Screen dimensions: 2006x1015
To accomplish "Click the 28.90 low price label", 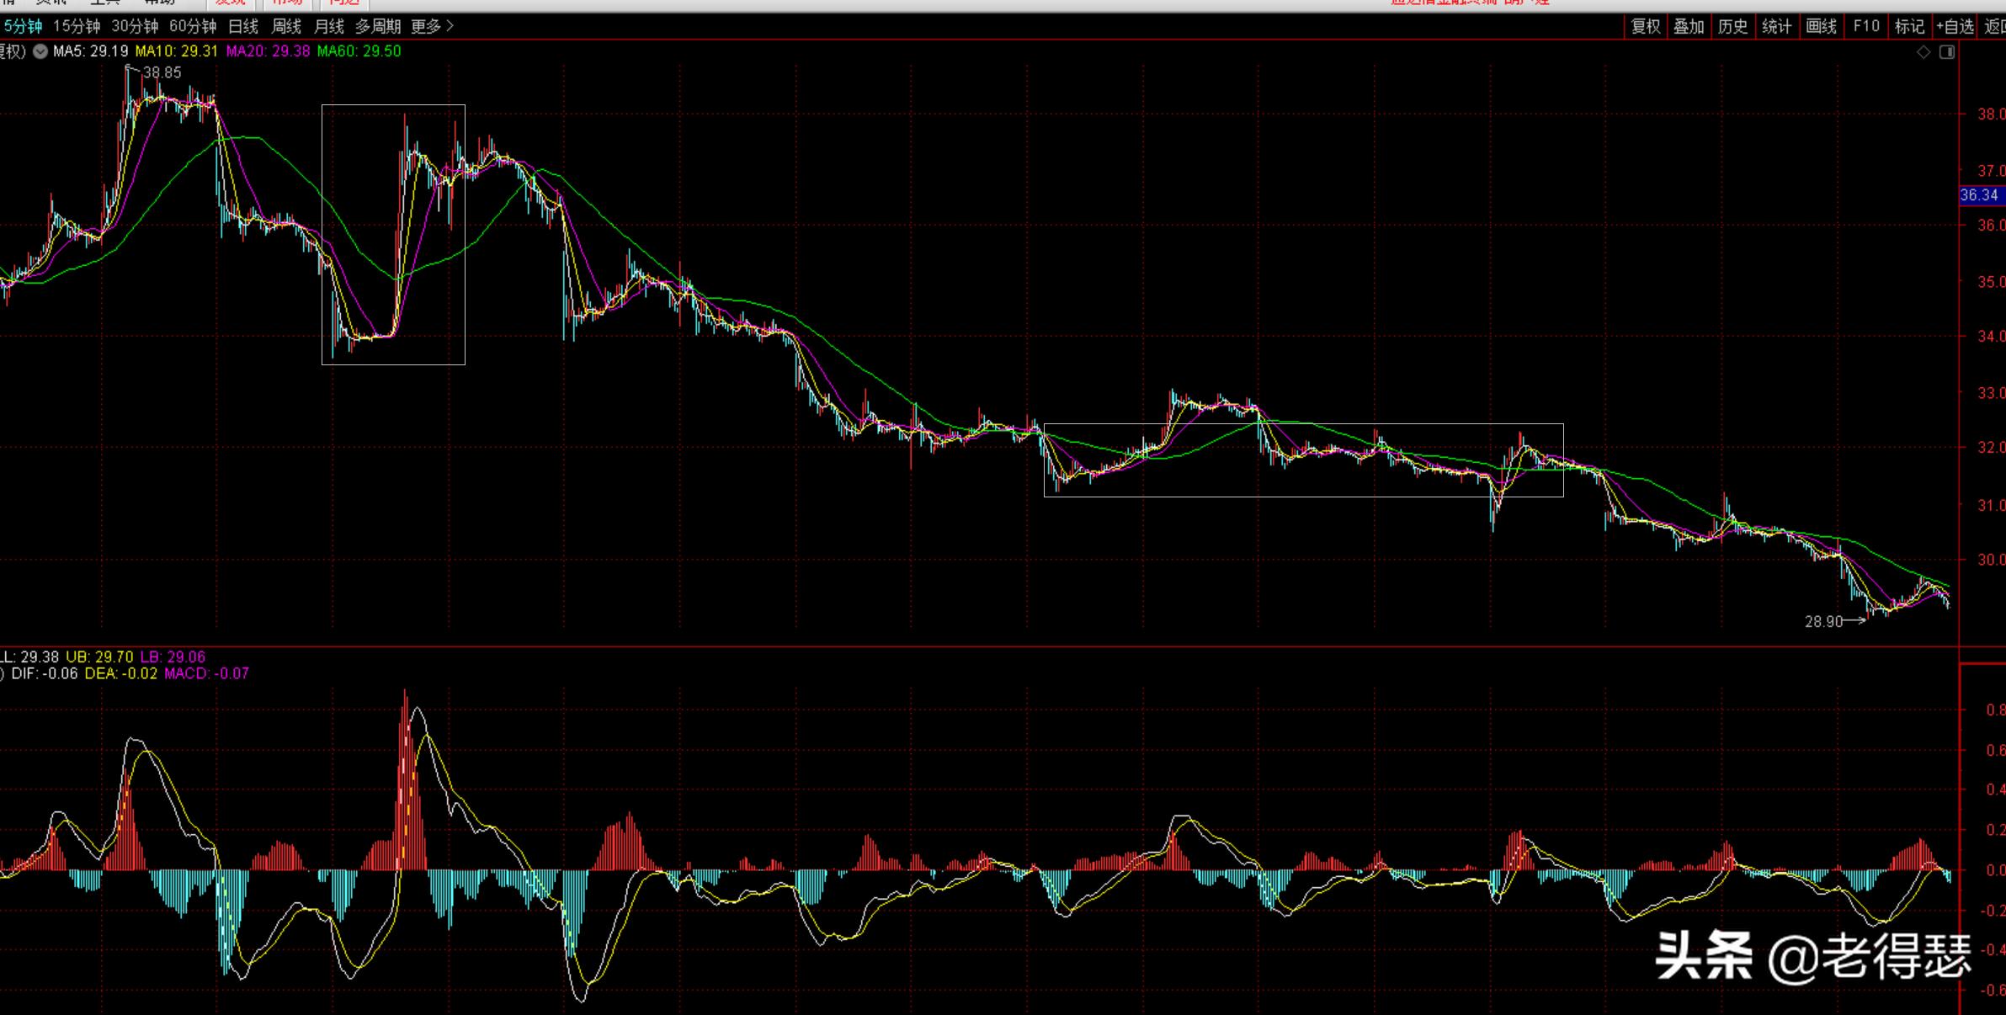I will coord(1823,622).
